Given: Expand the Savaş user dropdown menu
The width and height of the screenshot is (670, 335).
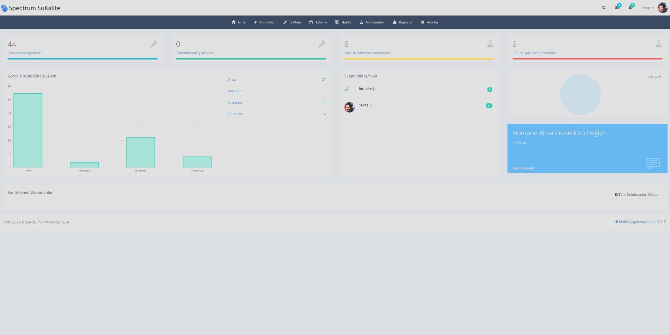Looking at the screenshot, I should tap(647, 8).
